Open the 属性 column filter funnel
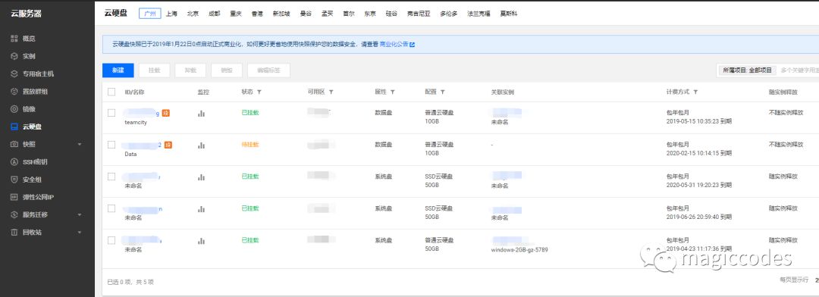Image resolution: width=819 pixels, height=297 pixels. [x=392, y=92]
